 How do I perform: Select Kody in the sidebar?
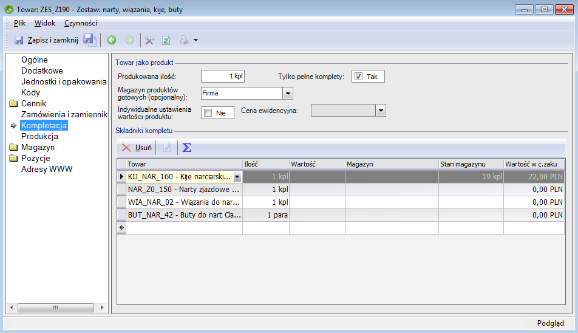(x=30, y=92)
